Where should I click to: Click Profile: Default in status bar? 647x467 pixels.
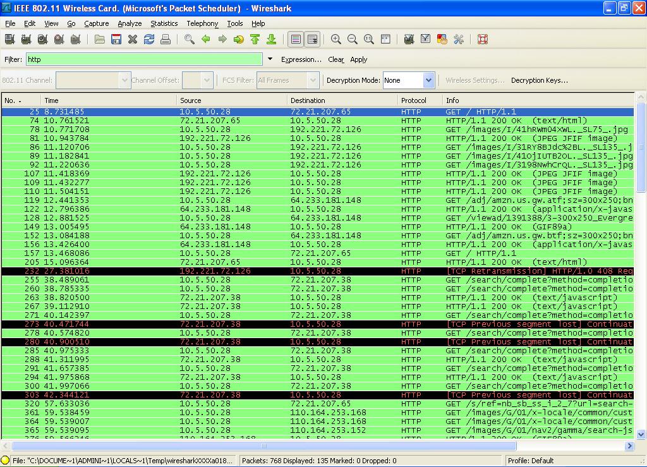pos(531,461)
